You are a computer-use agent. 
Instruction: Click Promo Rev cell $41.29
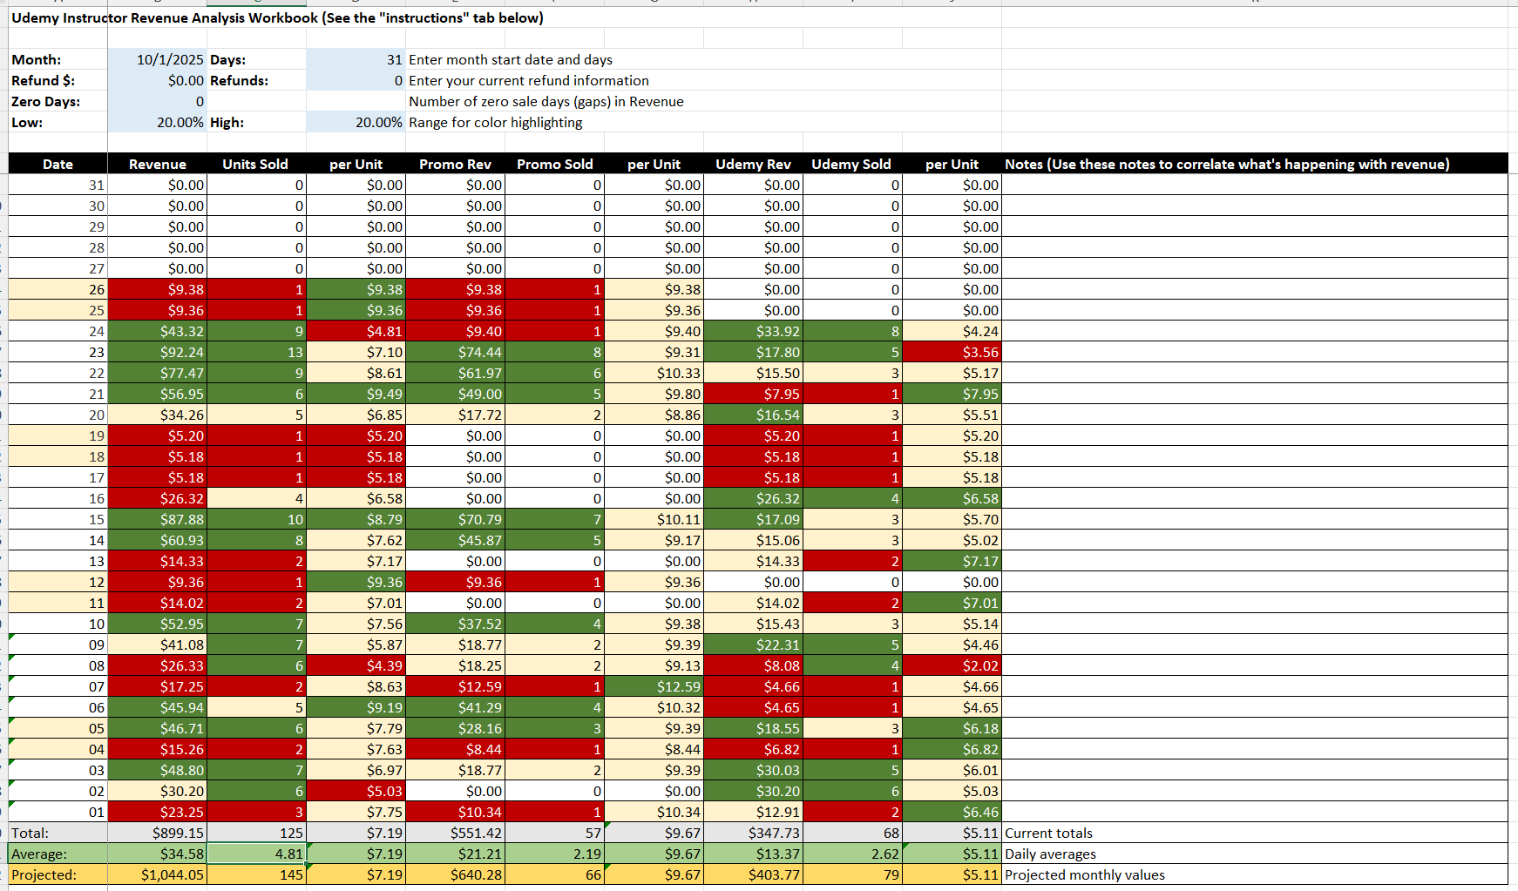pyautogui.click(x=455, y=707)
